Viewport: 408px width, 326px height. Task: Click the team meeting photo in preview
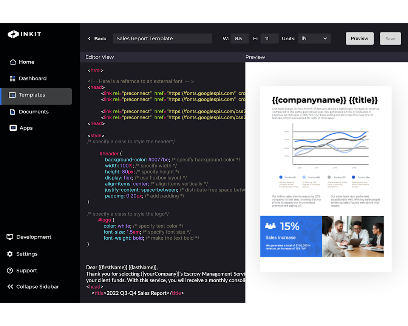pyautogui.click(x=353, y=237)
